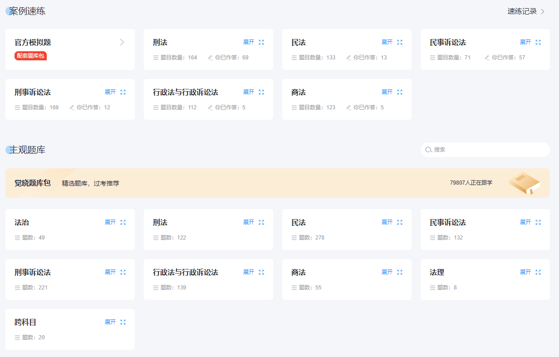Expand the 案例速练 民事诉讼法 card
Viewport: 559px width, 357px height.
(x=525, y=42)
